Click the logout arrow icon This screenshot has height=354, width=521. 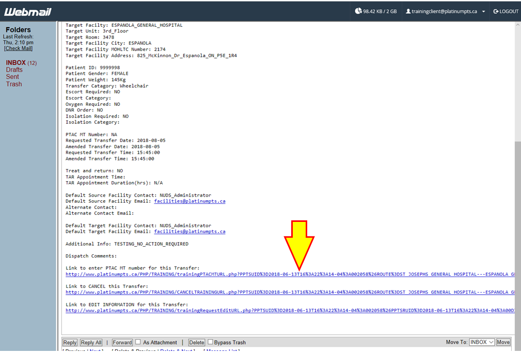pos(496,11)
